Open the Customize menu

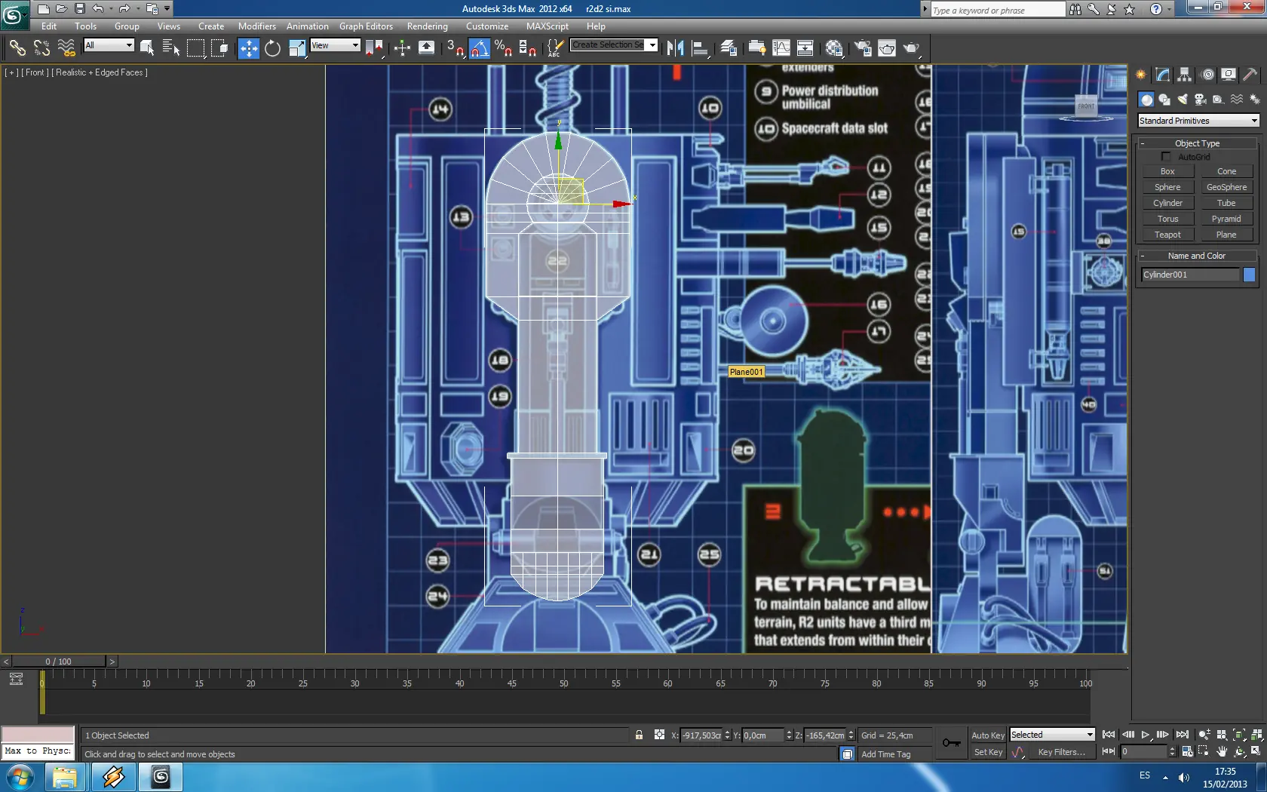pyautogui.click(x=487, y=26)
